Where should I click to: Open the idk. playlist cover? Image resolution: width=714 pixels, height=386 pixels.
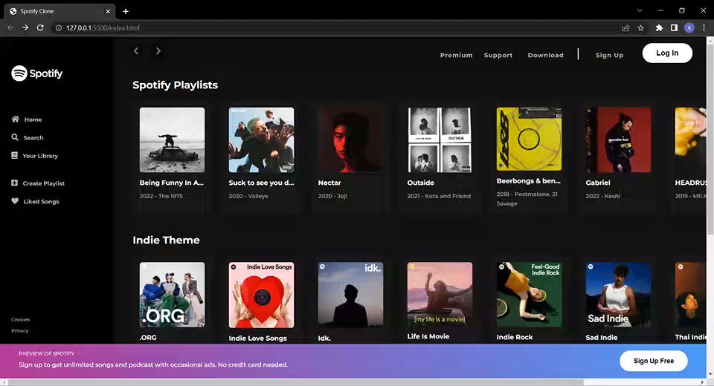coord(350,295)
